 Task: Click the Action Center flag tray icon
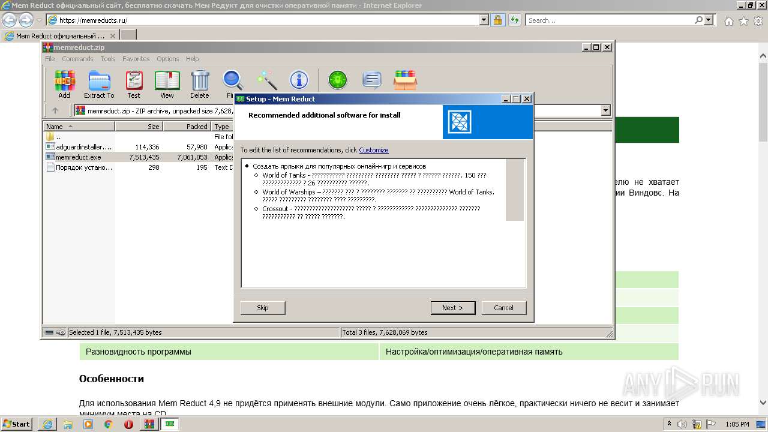pyautogui.click(x=711, y=424)
